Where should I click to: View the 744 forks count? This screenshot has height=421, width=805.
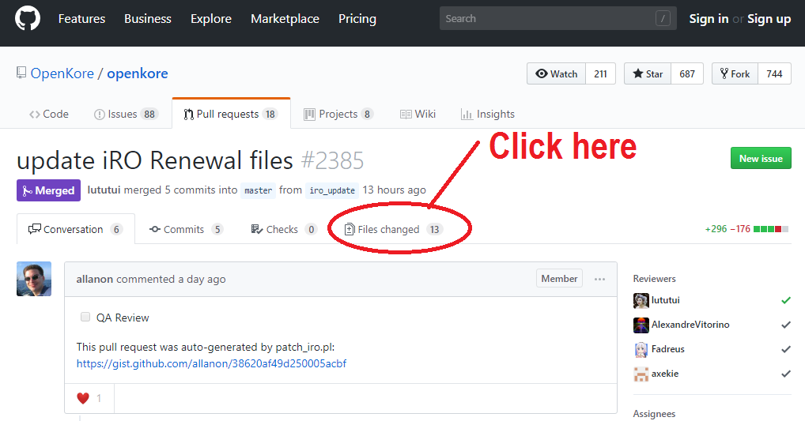774,73
